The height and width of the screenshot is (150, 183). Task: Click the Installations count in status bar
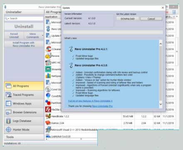click(12, 143)
